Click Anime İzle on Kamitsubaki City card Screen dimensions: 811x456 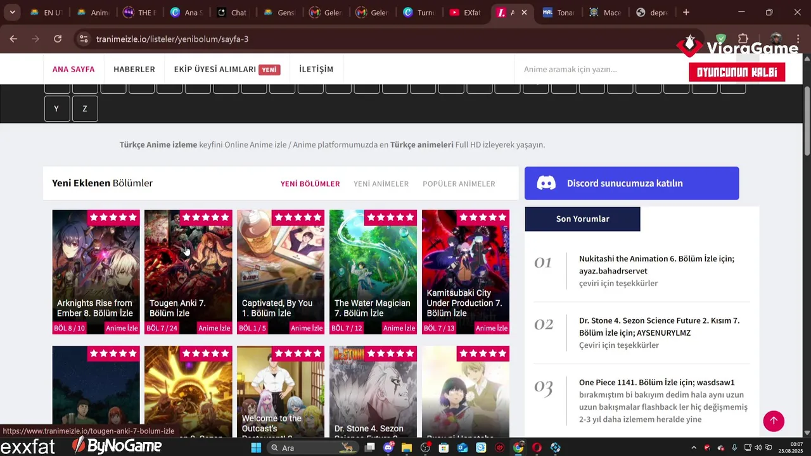pyautogui.click(x=492, y=328)
